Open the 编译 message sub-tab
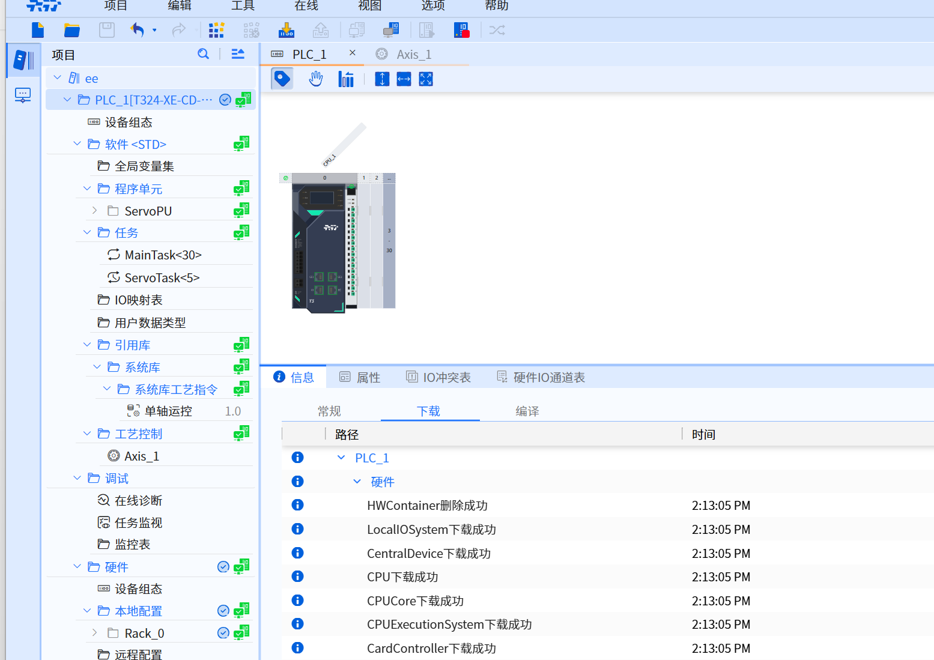 pos(527,411)
